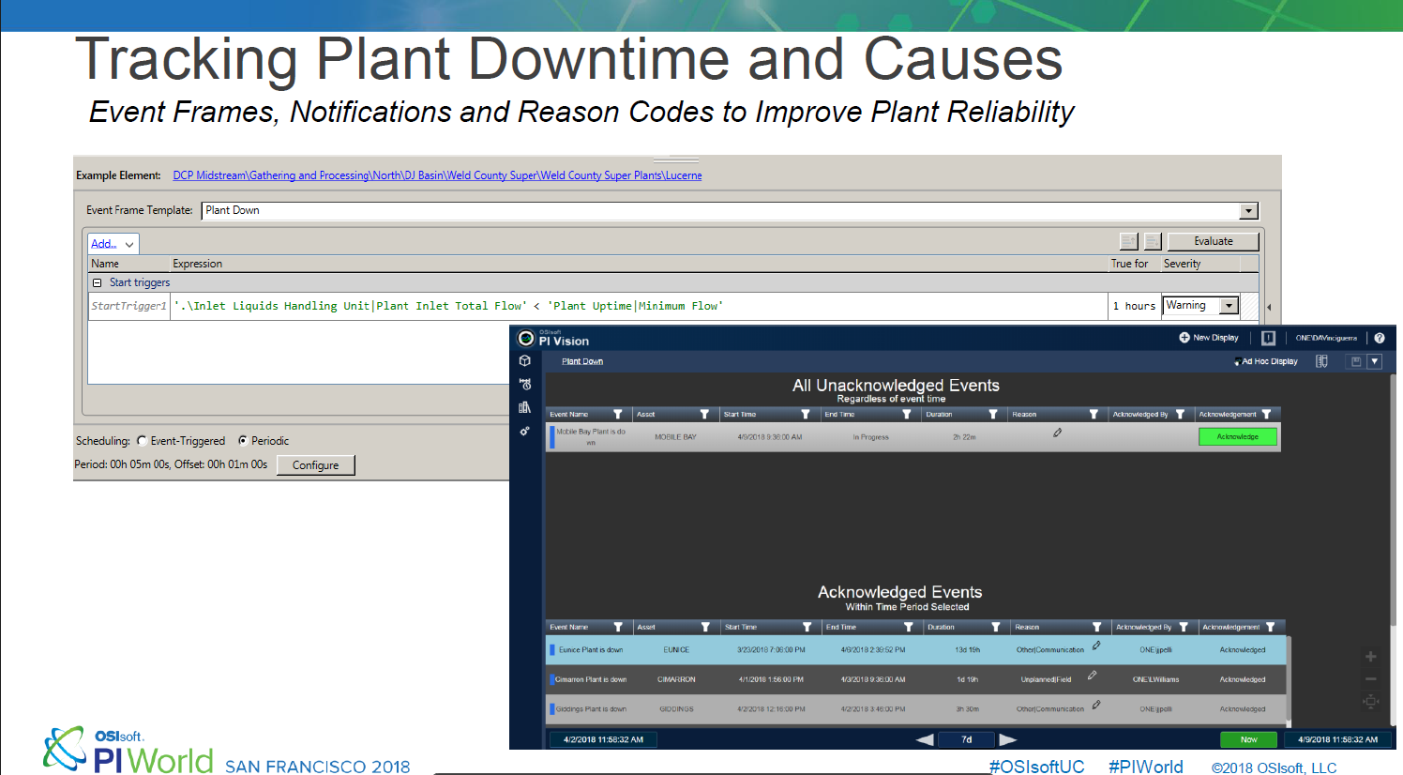The width and height of the screenshot is (1403, 775).
Task: Step time range forward with right arrow
Action: coord(1008,739)
